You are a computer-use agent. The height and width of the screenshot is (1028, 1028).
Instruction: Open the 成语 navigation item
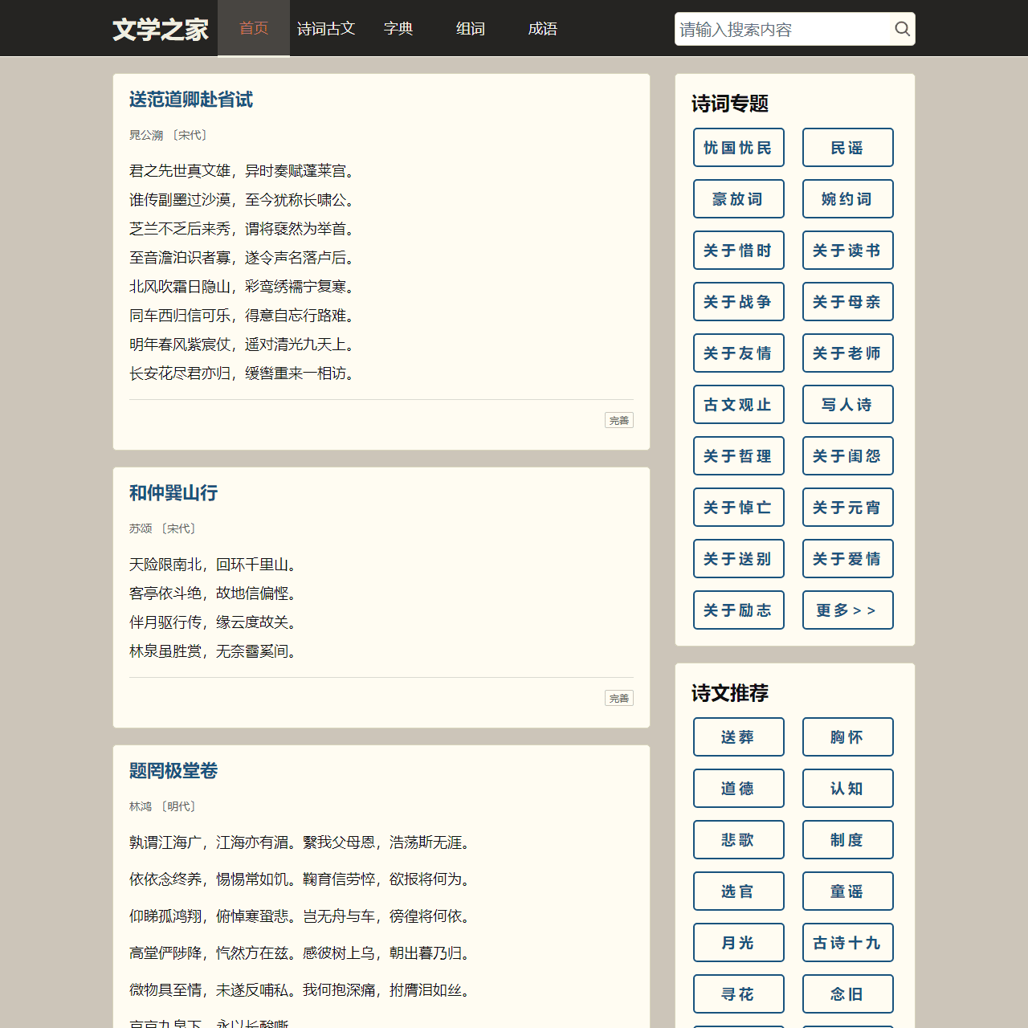(543, 28)
